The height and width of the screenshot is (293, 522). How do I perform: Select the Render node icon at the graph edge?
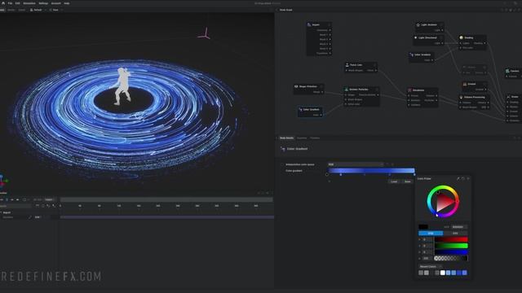[x=508, y=97]
